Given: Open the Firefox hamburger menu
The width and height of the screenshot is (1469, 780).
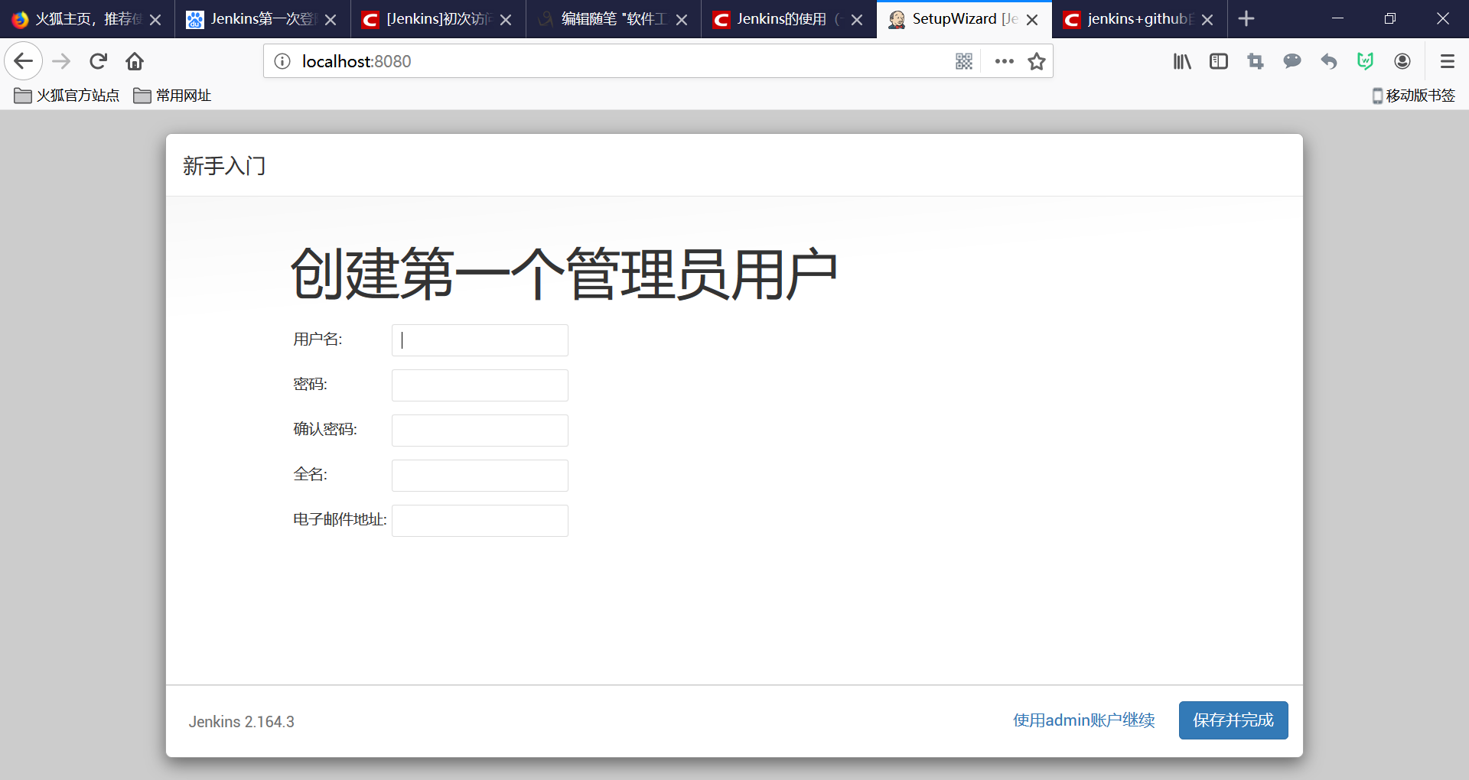Looking at the screenshot, I should pyautogui.click(x=1447, y=61).
